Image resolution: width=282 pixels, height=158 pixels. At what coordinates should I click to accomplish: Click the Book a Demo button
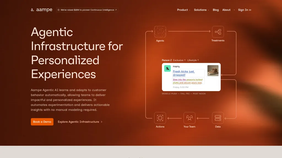[x=42, y=122]
